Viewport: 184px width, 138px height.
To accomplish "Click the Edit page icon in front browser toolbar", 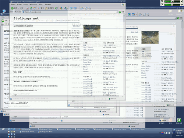I will [x=86, y=8].
